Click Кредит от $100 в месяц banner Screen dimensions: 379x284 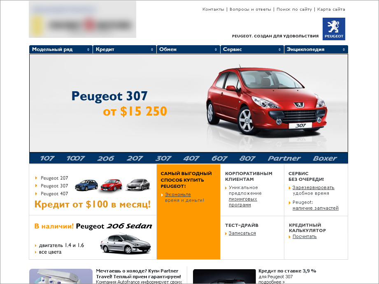tap(92, 204)
